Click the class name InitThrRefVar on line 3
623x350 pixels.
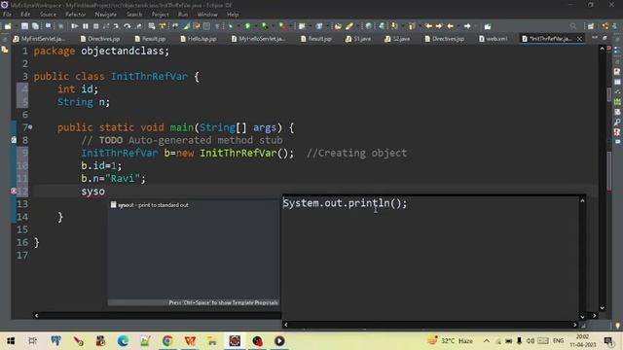pyautogui.click(x=149, y=76)
